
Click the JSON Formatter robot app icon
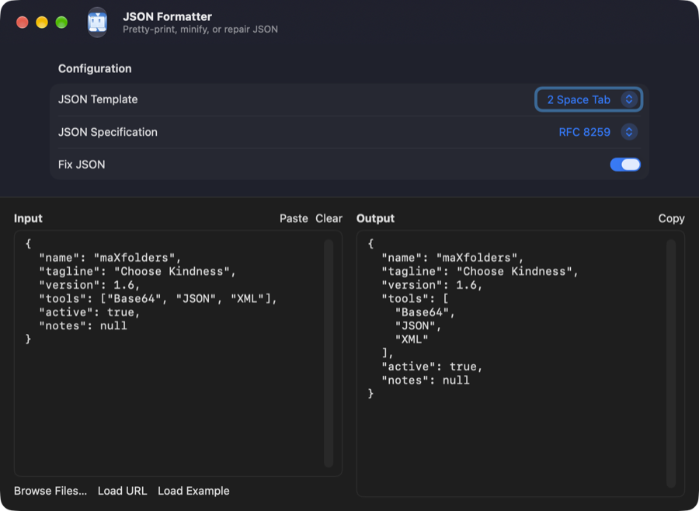click(97, 23)
